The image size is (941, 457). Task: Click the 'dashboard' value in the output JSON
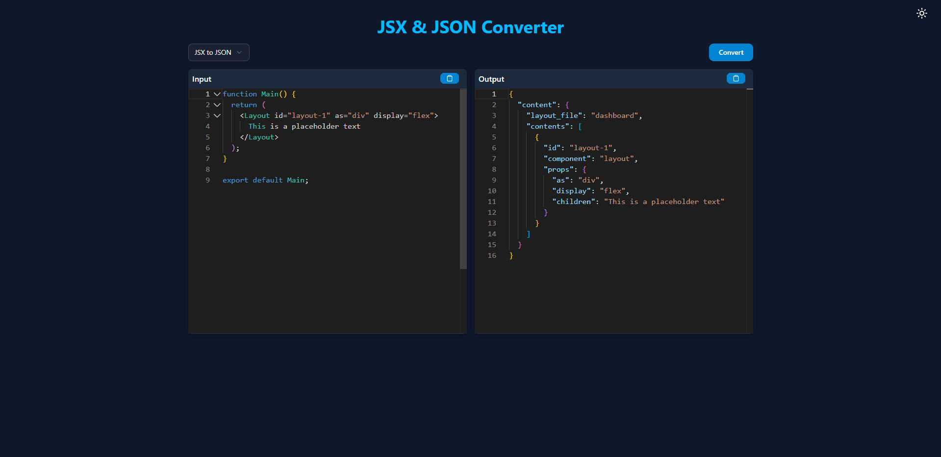click(615, 115)
